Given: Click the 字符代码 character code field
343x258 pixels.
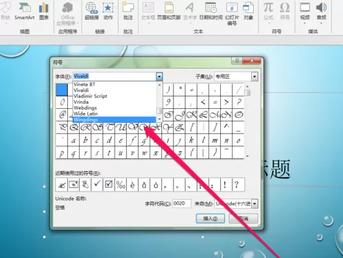Looking at the screenshot, I should (x=182, y=203).
